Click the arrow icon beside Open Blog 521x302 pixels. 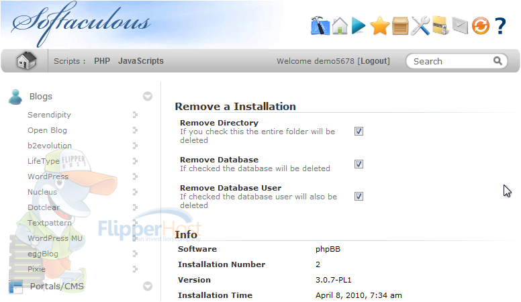[135, 130]
